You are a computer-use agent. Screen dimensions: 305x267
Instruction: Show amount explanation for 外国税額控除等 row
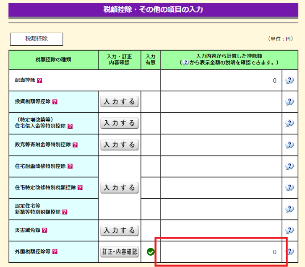(289, 252)
